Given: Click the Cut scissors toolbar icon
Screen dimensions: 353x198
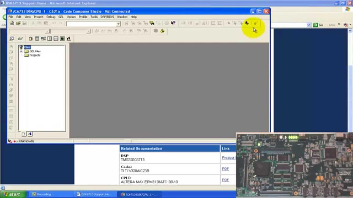Looking at the screenshot, I should [33, 23].
